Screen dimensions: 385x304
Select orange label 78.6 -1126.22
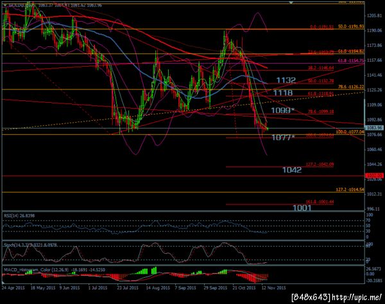351,87
